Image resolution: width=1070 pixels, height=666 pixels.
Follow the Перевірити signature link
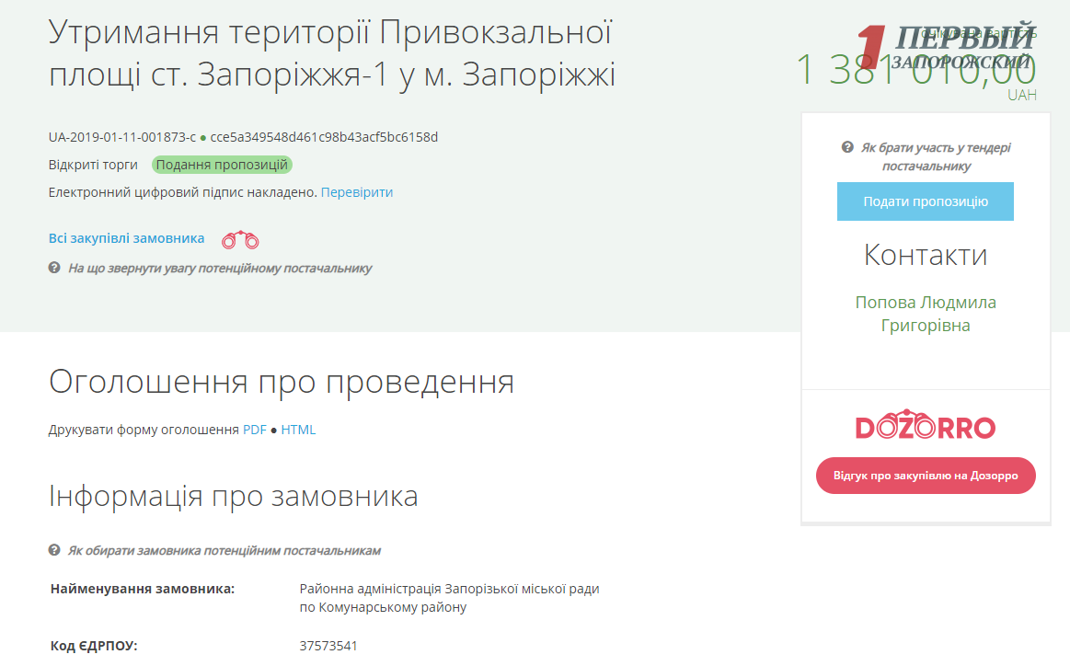pyautogui.click(x=356, y=192)
